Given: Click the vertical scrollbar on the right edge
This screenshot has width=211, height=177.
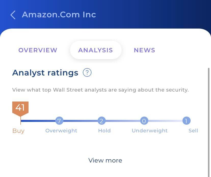Looking at the screenshot, I should (x=209, y=121).
